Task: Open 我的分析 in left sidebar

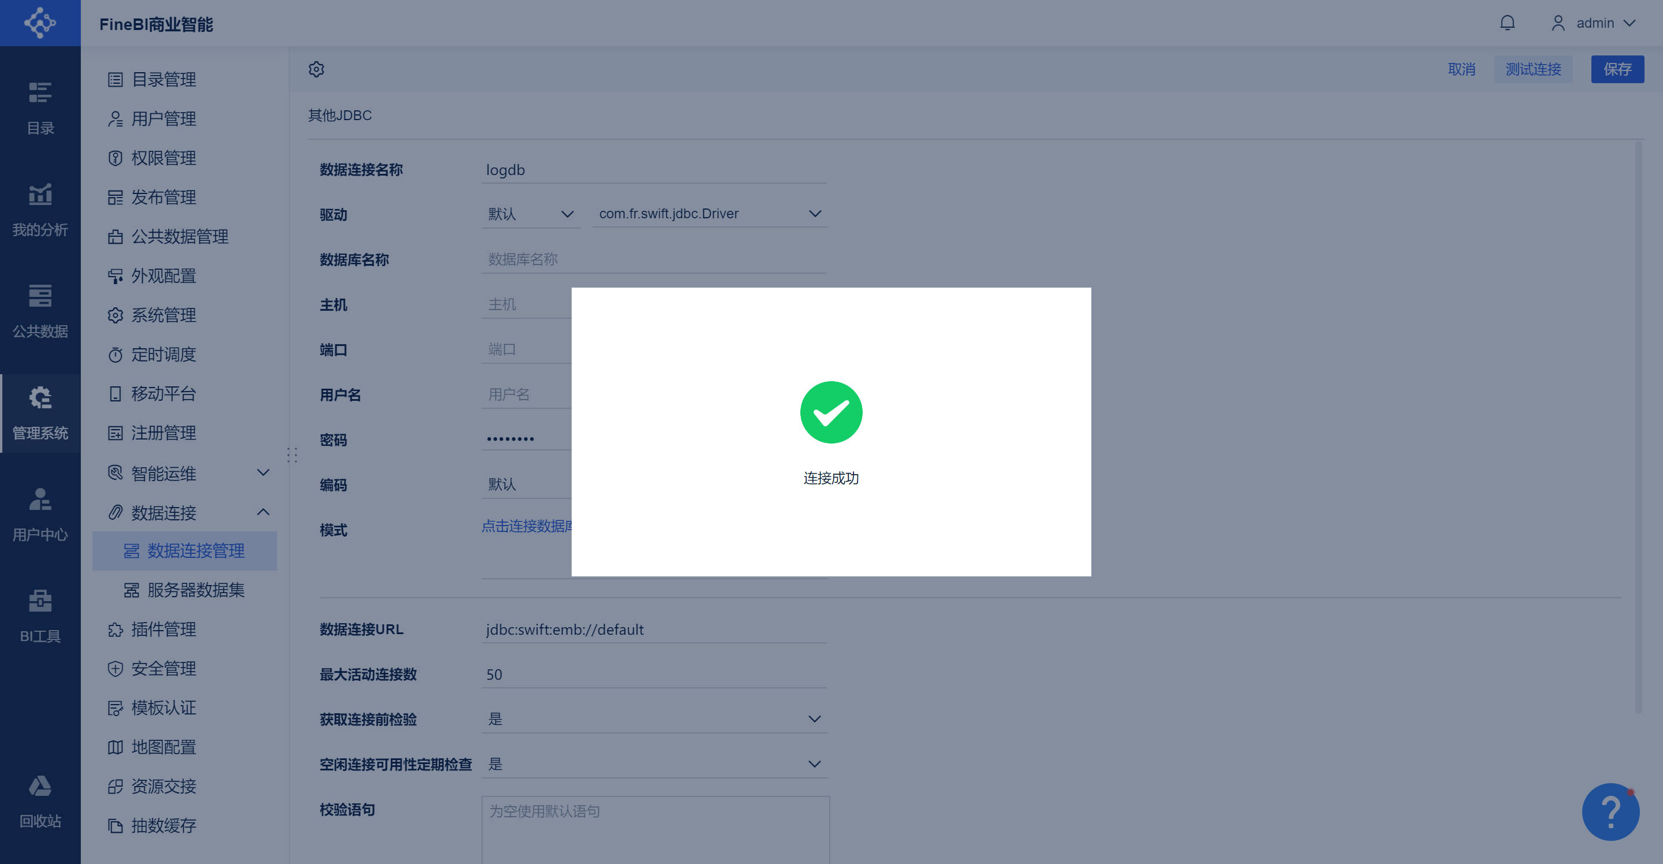Action: pyautogui.click(x=40, y=210)
